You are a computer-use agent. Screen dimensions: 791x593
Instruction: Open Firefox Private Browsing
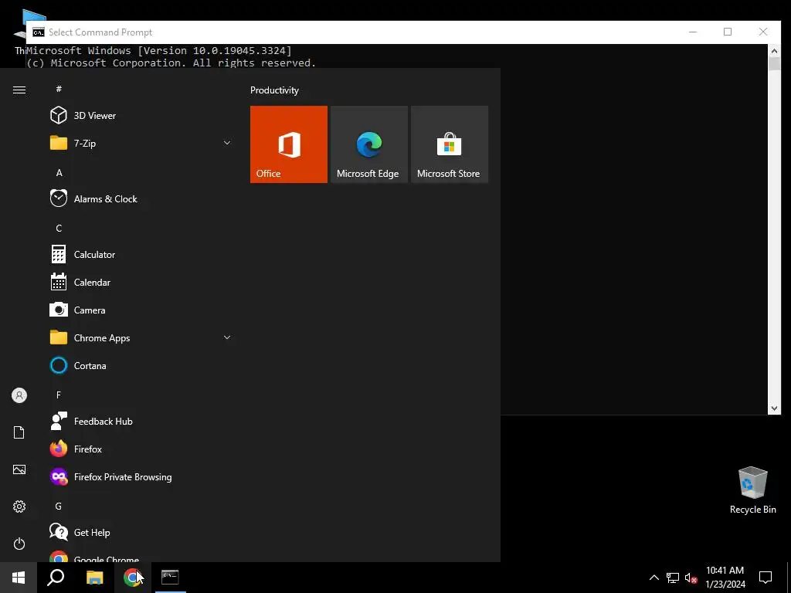point(141,476)
